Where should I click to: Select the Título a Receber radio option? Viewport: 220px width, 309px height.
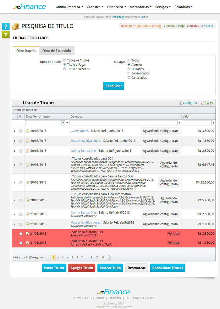[65, 69]
